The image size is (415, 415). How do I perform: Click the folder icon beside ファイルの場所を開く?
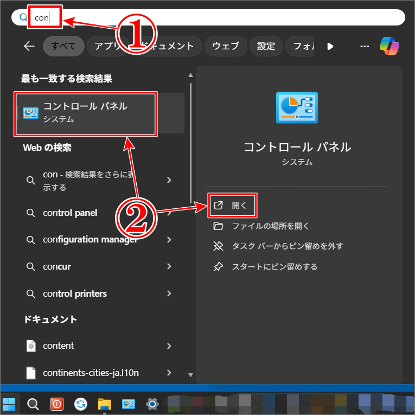218,226
